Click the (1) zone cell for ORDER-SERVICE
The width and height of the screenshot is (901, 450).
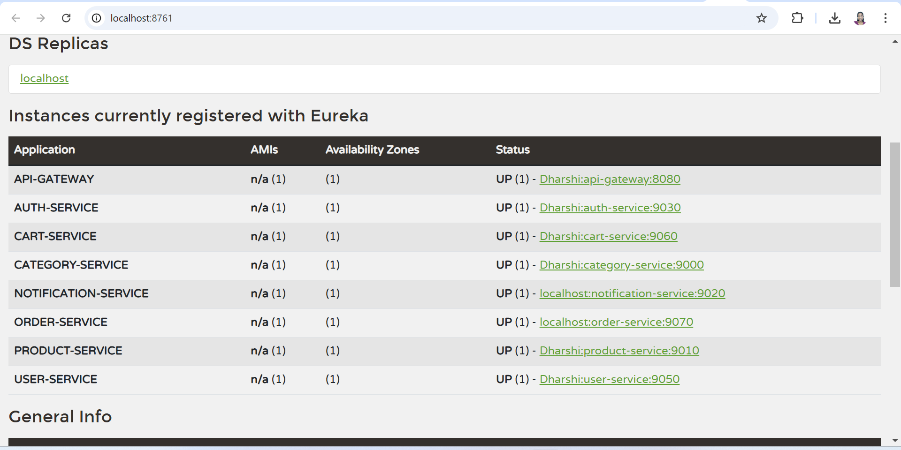(333, 322)
